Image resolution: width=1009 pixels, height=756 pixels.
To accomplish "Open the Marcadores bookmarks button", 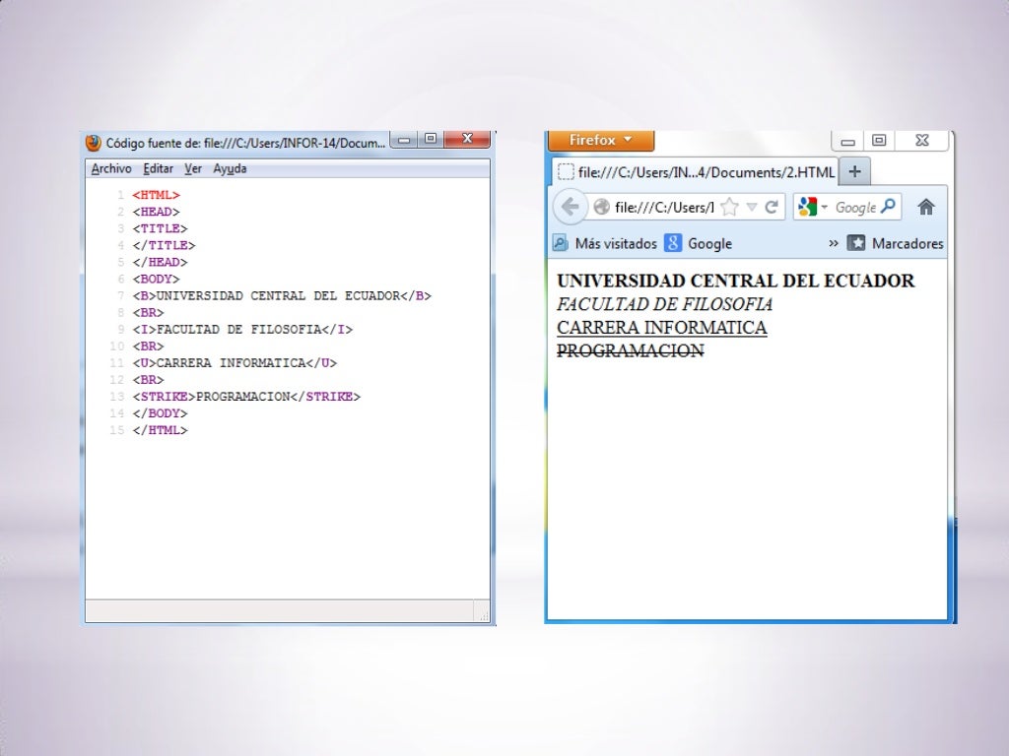I will coord(895,244).
